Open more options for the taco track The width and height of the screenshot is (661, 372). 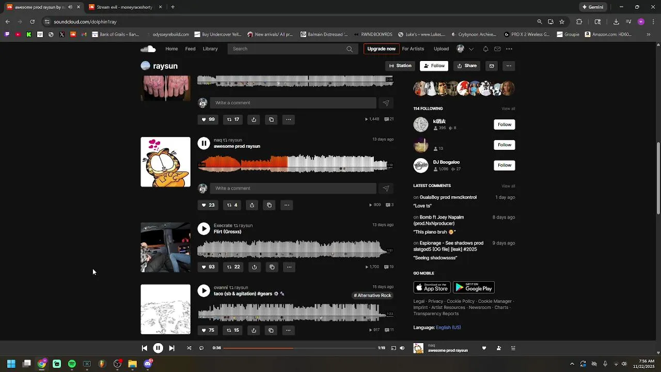pos(288,330)
